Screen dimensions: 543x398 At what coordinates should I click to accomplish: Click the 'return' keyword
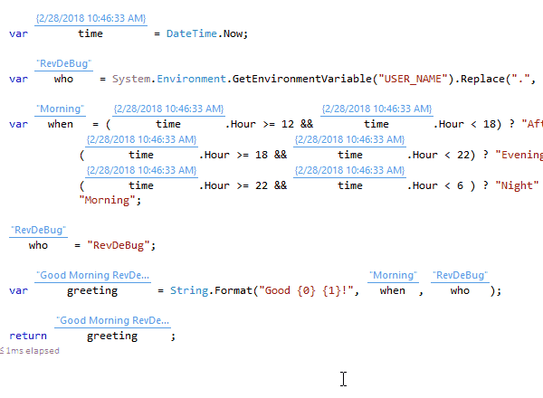tap(28, 336)
